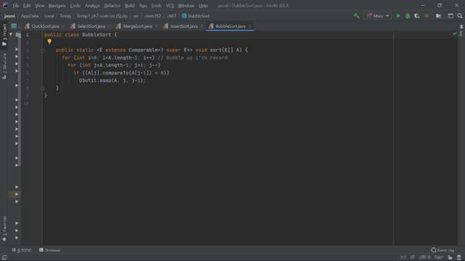This screenshot has height=261, width=465.
Task: Open the VCS menu
Action: 170,6
